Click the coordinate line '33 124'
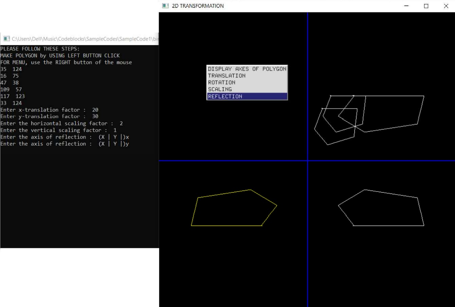The height and width of the screenshot is (307, 455). [11, 103]
